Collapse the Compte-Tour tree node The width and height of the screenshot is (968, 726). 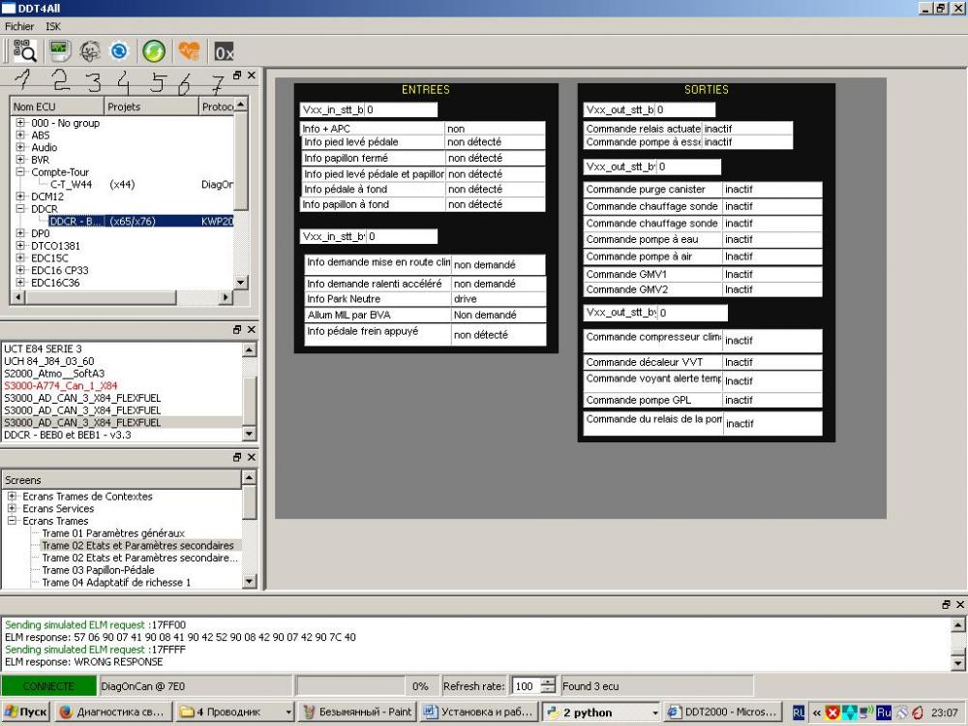click(x=20, y=171)
